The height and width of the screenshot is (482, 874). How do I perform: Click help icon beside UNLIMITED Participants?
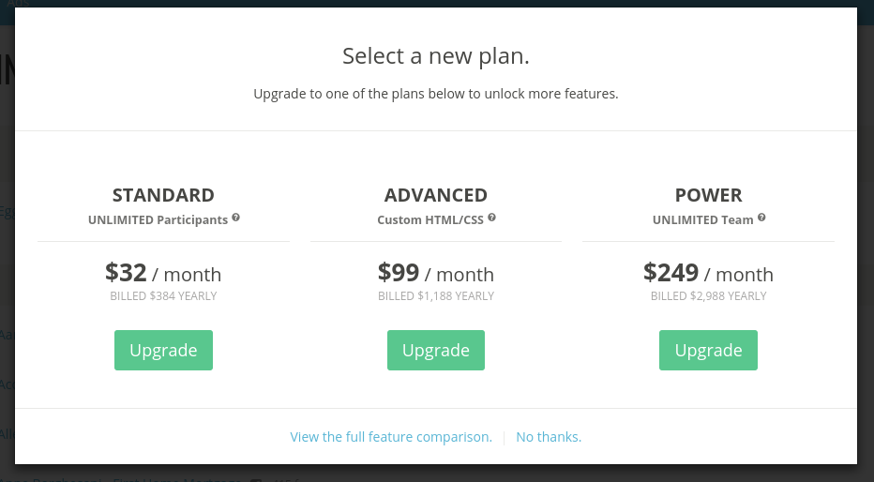point(236,218)
